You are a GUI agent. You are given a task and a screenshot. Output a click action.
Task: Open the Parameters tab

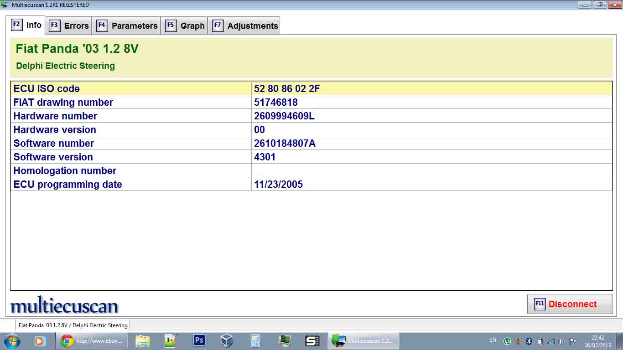(x=127, y=26)
